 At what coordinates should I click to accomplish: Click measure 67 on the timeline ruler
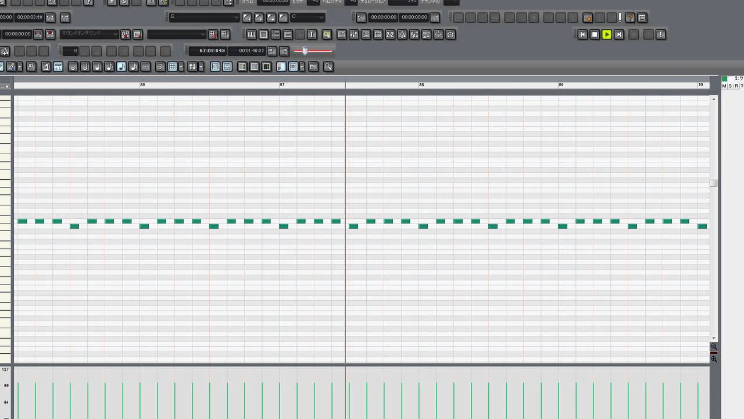pos(282,85)
